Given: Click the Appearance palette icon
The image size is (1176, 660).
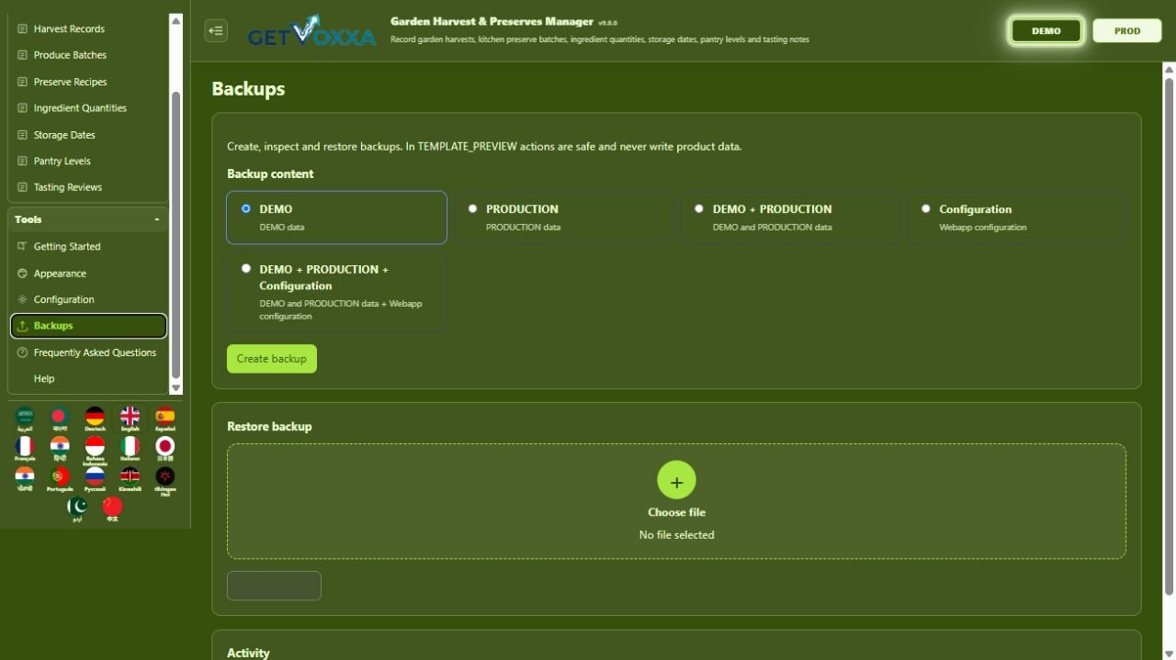Looking at the screenshot, I should 23,274.
